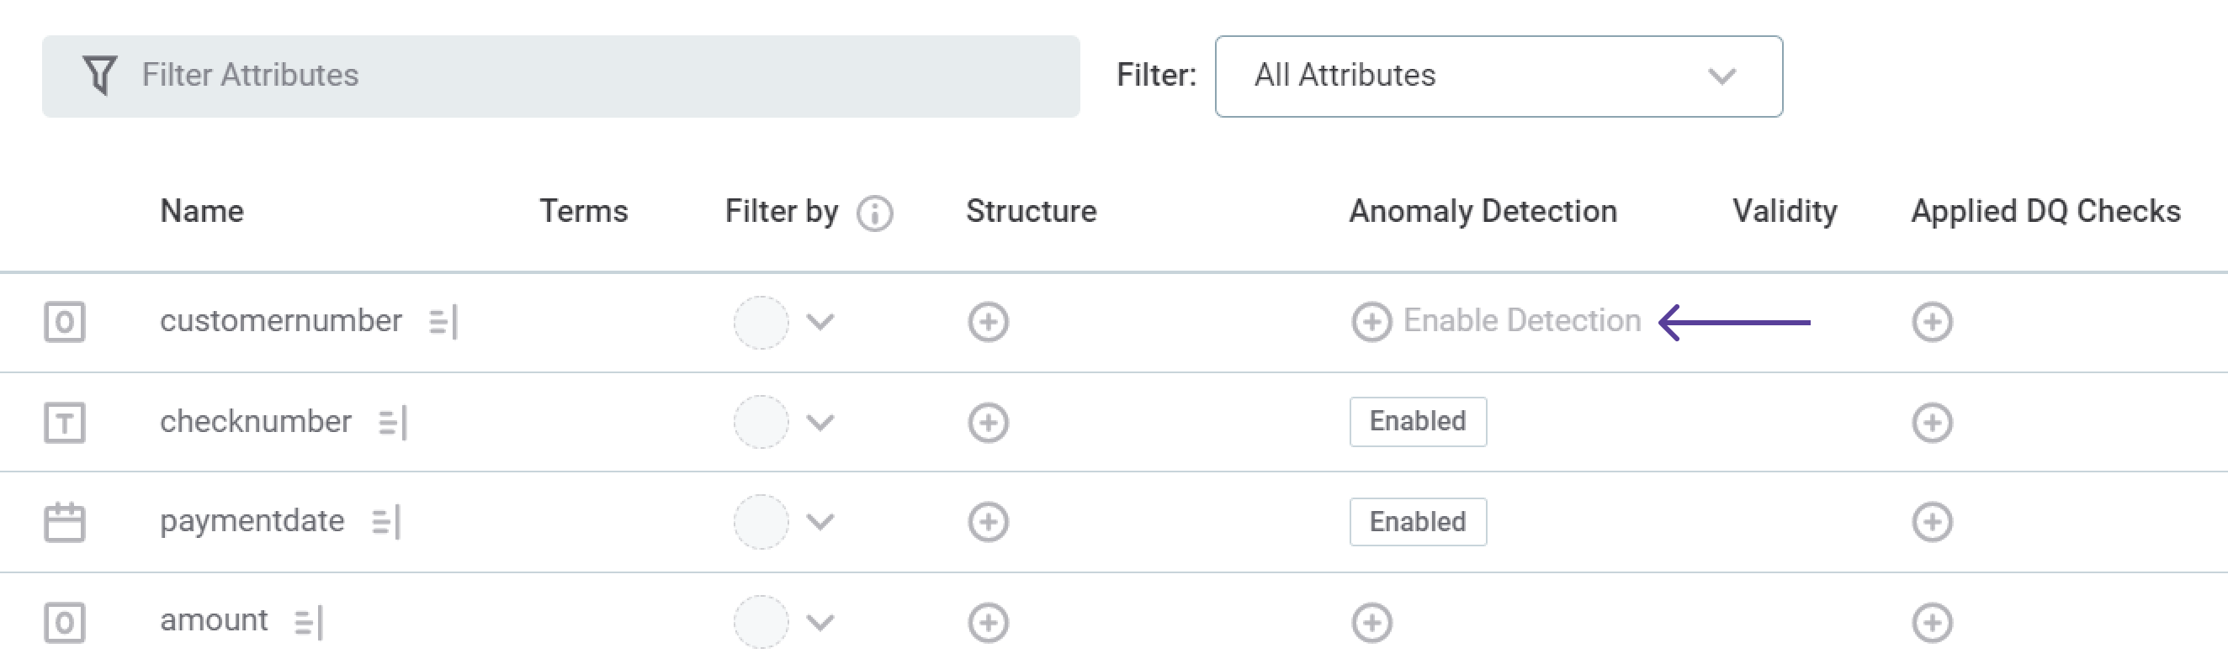The image size is (2228, 664).
Task: Click the profile icon next to checknumber
Action: point(393,422)
